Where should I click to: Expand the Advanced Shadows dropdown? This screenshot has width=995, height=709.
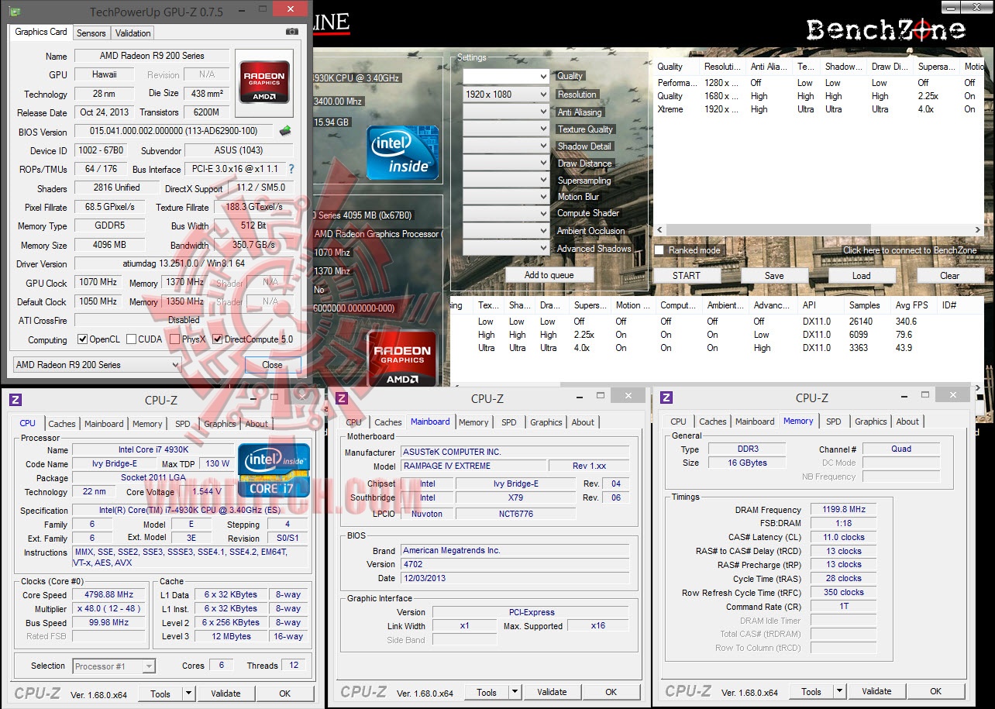click(506, 248)
